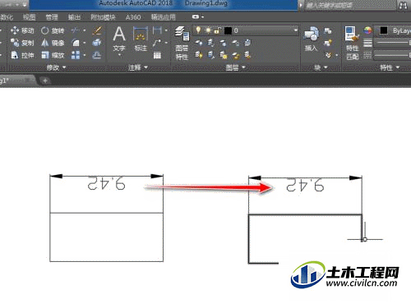Select the Move (移动) tool

[22, 30]
